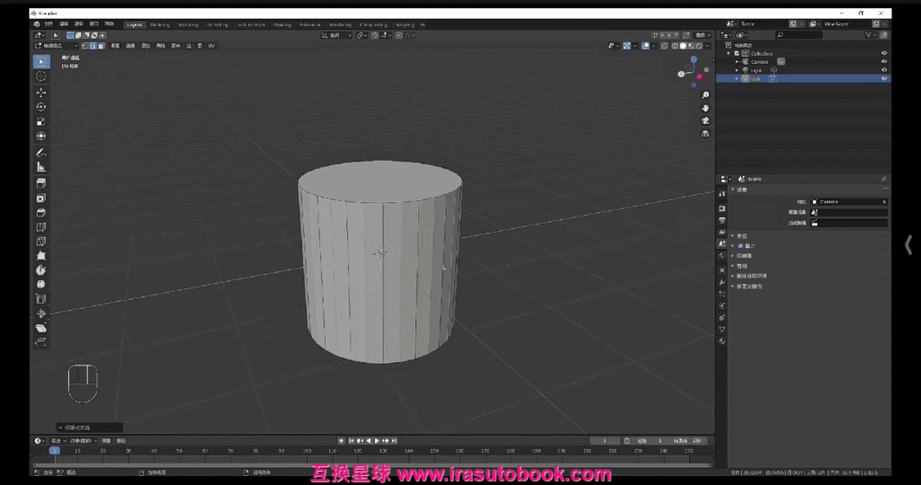The height and width of the screenshot is (485, 921).
Task: Switch to the UV Editing workspace tab
Action: click(217, 24)
